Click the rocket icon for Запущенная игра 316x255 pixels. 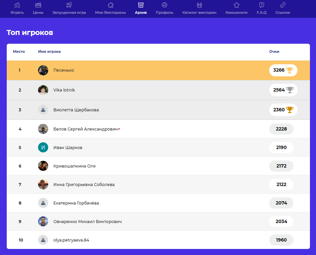(x=69, y=5)
